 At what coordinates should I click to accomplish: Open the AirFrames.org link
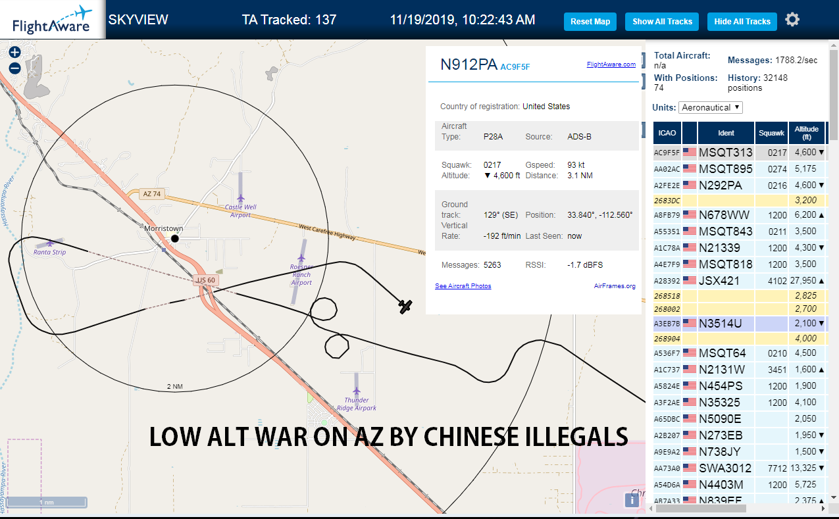click(x=615, y=286)
